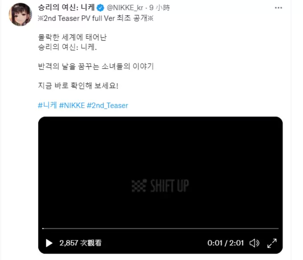
Task: Follow the #2nd_Teaser hashtag
Action: click(x=107, y=106)
